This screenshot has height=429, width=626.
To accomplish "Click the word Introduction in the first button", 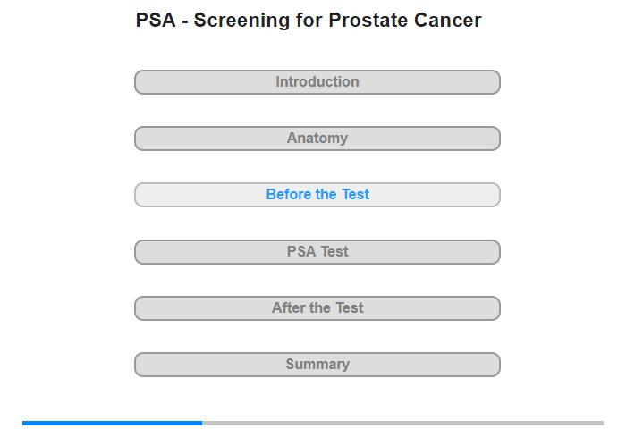I will [317, 82].
